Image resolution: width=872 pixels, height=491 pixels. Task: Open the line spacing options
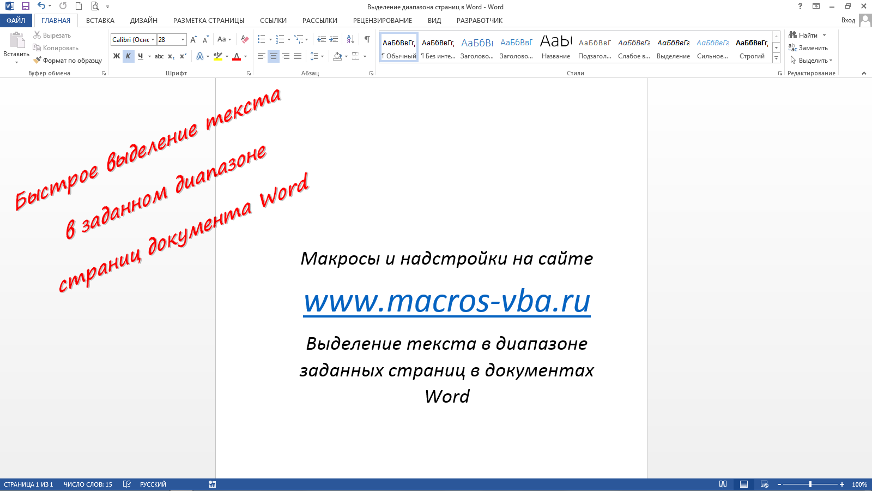(x=316, y=56)
